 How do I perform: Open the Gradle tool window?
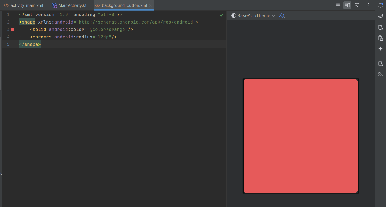pyautogui.click(x=381, y=16)
